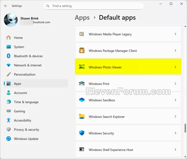Click the Windows Security shield icon
This screenshot has width=187, height=159.
tap(82, 133)
